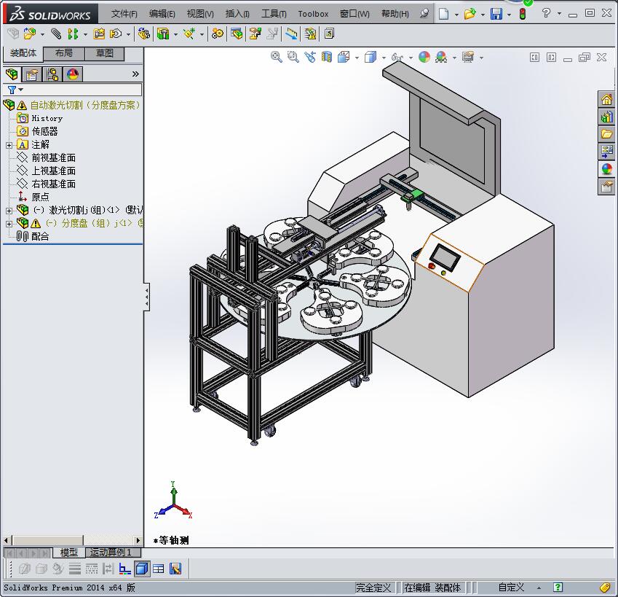
Task: Click the SolidWorks Resources home icon
Action: pyautogui.click(x=606, y=99)
